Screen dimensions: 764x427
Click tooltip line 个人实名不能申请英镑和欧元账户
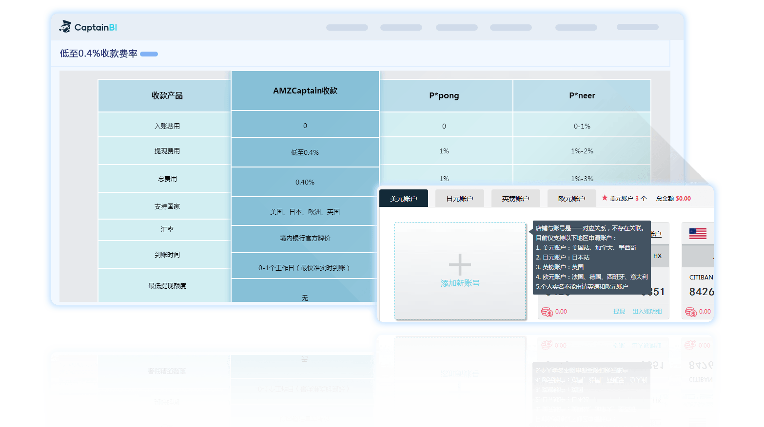click(582, 286)
